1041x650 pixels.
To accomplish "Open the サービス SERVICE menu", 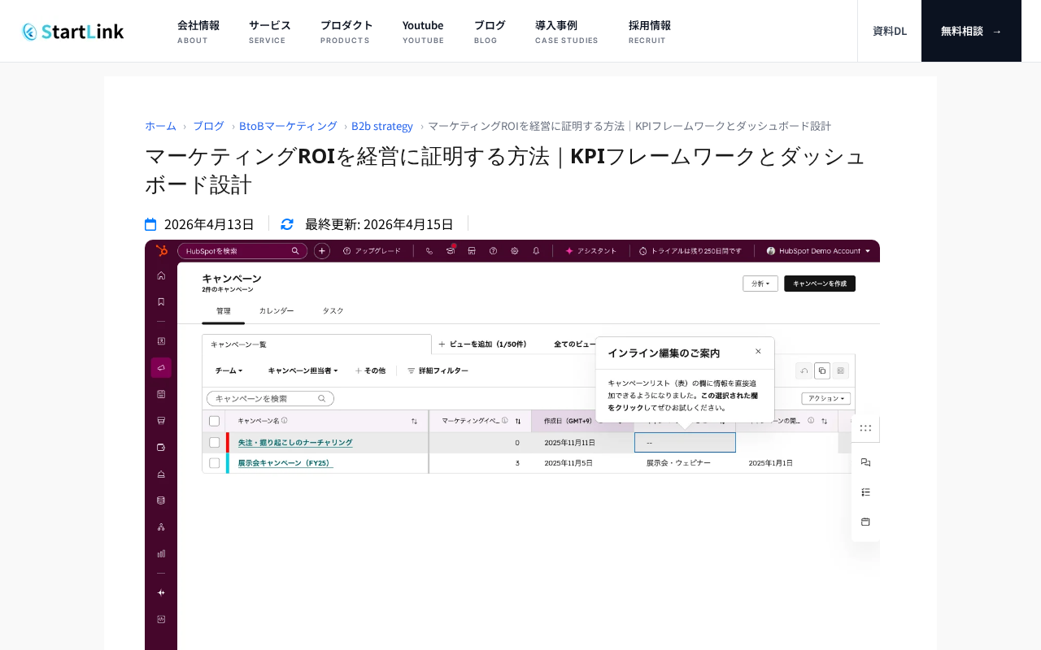I will [x=270, y=31].
